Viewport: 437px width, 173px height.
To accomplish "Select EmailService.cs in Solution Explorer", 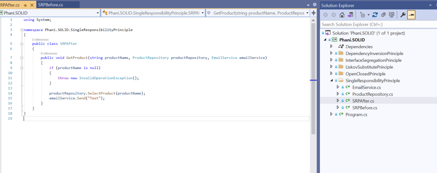I will pyautogui.click(x=366, y=87).
